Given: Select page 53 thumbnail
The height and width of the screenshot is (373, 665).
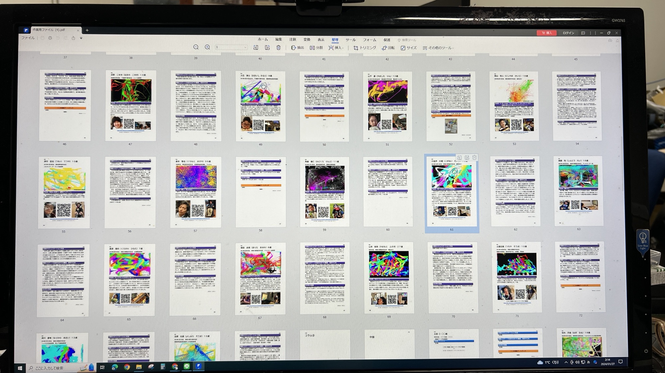Looking at the screenshot, I should click(x=514, y=106).
